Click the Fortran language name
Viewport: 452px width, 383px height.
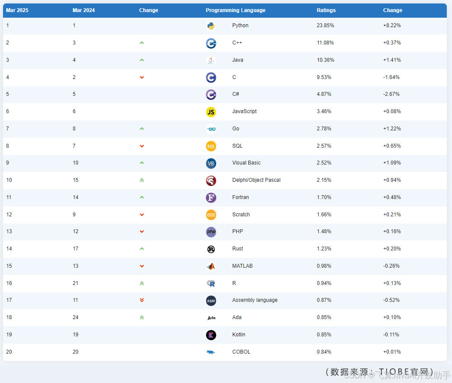coord(240,197)
